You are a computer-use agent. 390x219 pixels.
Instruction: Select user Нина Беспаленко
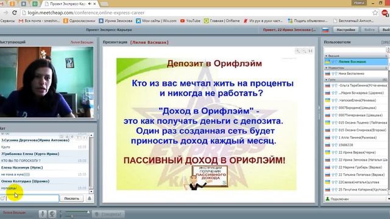pos(356,74)
